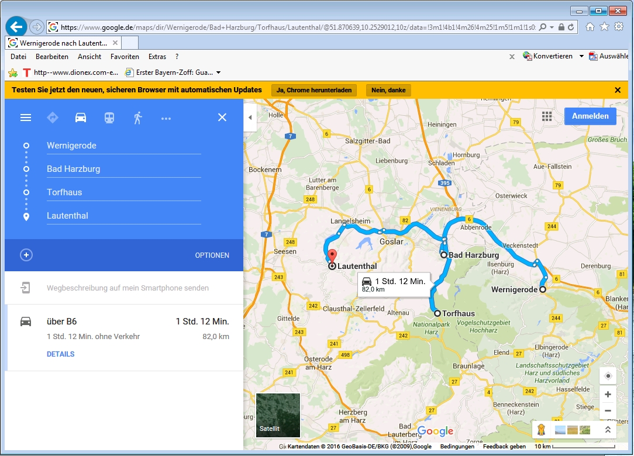Select the best travel mode diamond icon
Screen dimensions: 634x456
click(x=53, y=118)
